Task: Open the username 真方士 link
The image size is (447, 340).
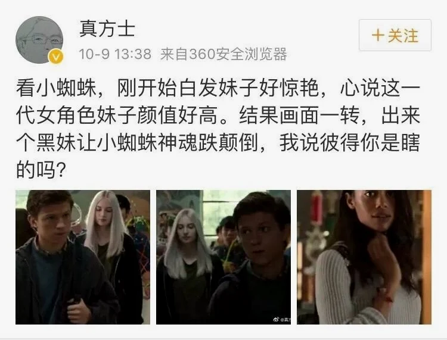Action: [x=107, y=29]
